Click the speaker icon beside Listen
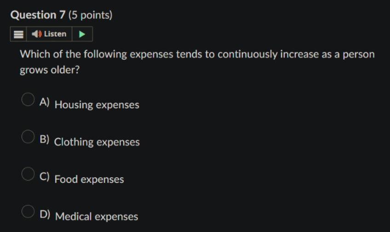 pos(37,34)
